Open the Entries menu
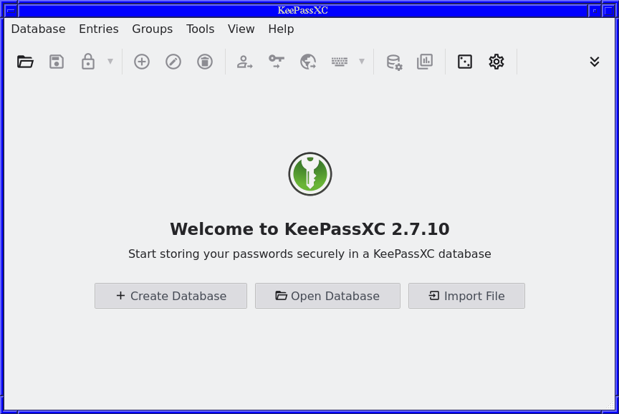619x414 pixels. pos(99,29)
